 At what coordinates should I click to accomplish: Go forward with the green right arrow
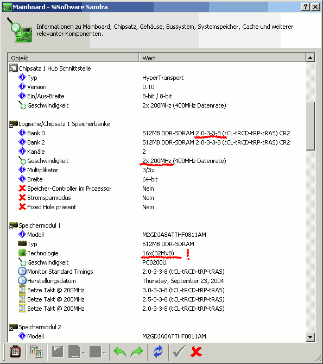point(137,352)
